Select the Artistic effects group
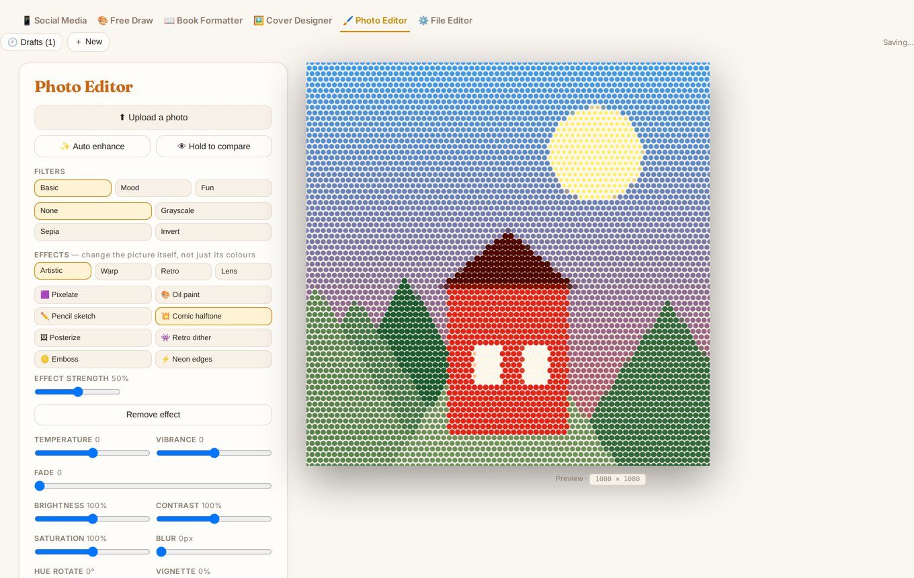Viewport: 914px width, 578px height. tap(63, 271)
